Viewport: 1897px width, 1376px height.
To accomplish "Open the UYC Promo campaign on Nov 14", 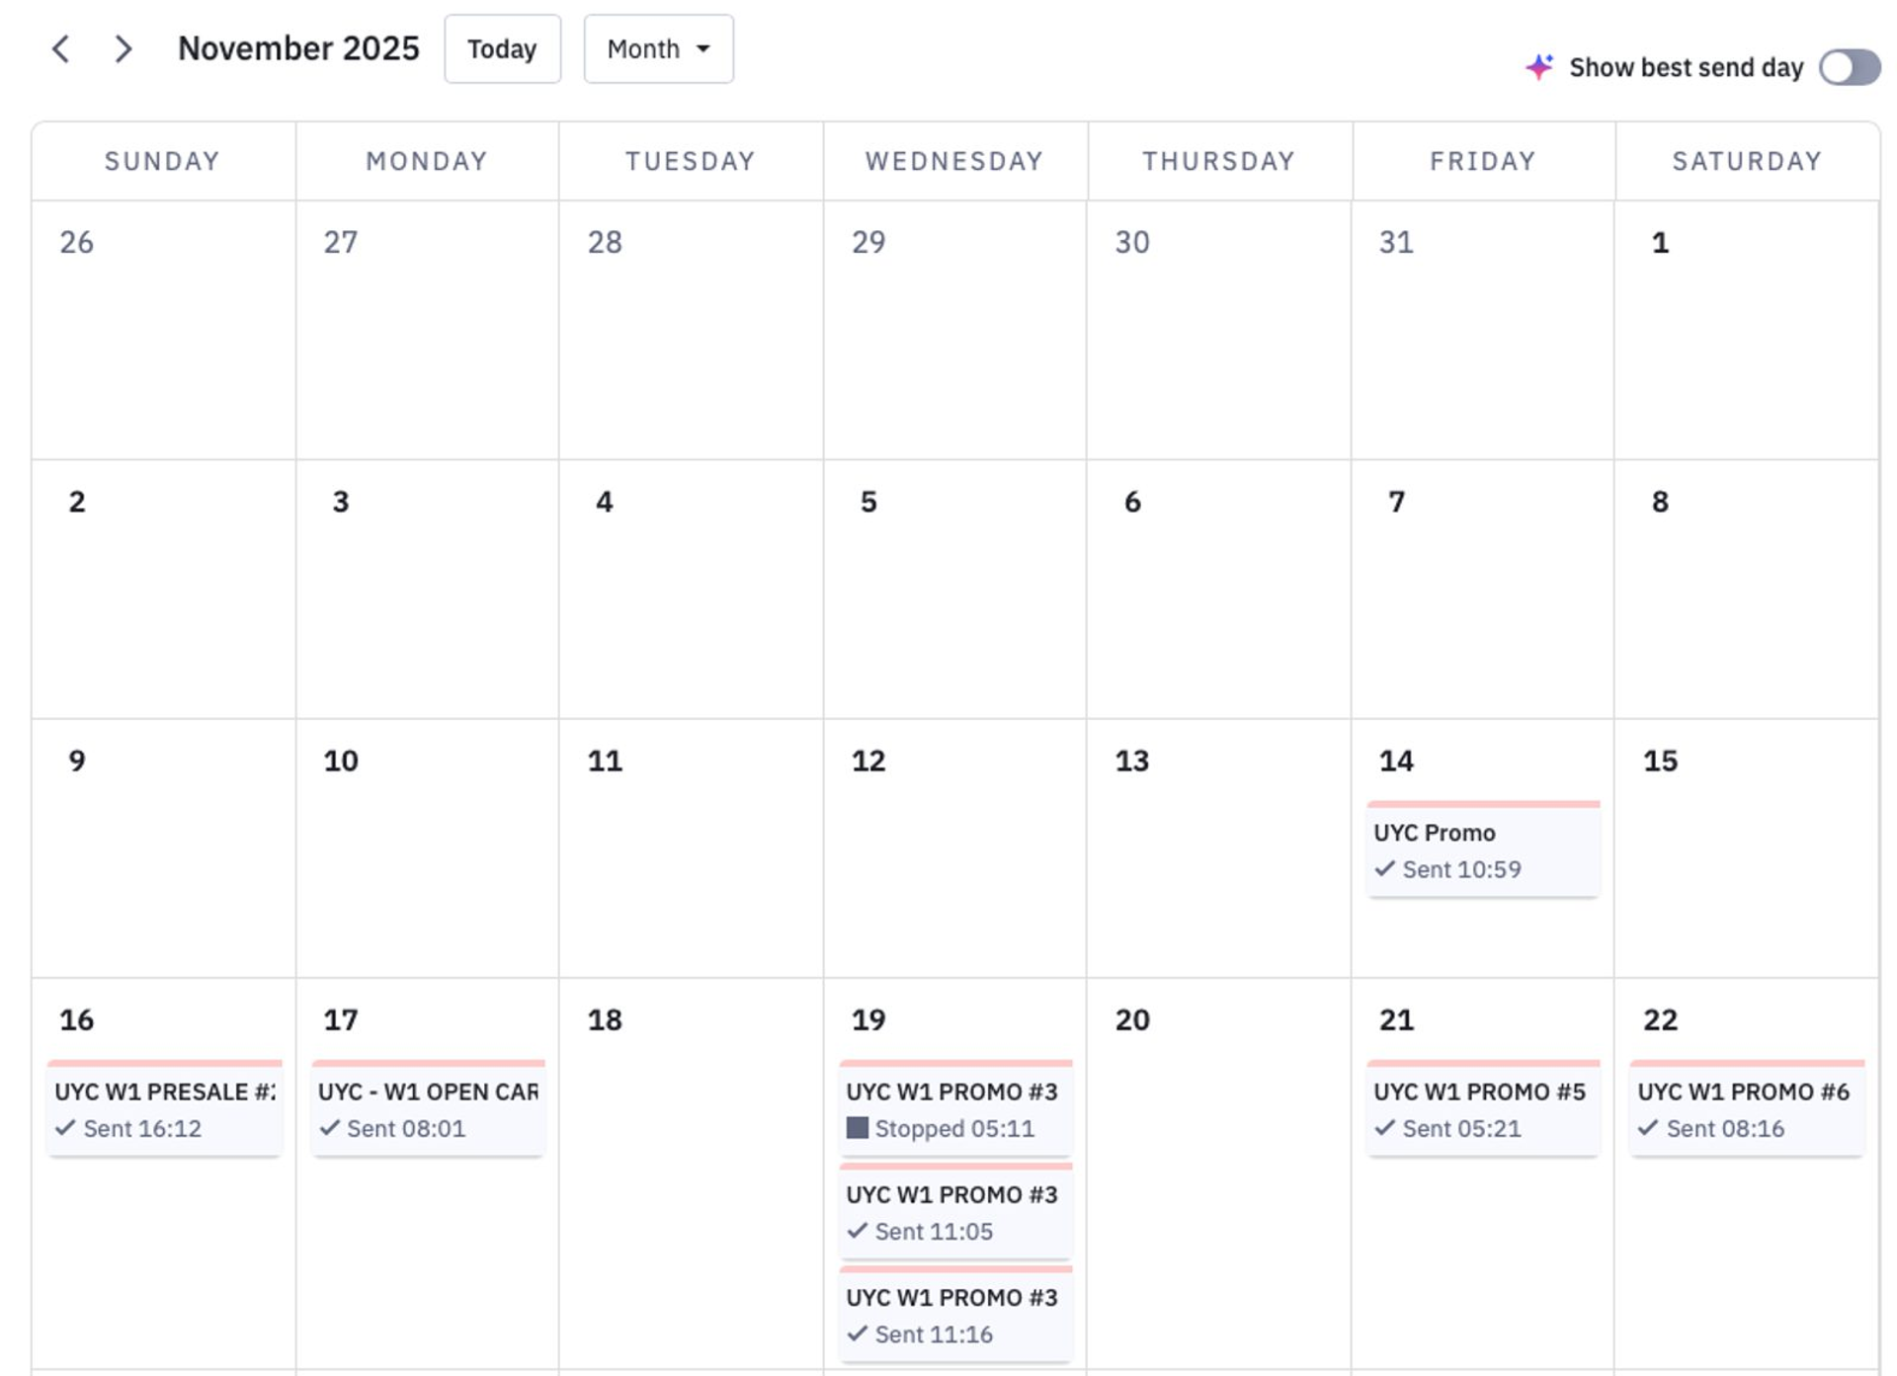I will tap(1482, 850).
